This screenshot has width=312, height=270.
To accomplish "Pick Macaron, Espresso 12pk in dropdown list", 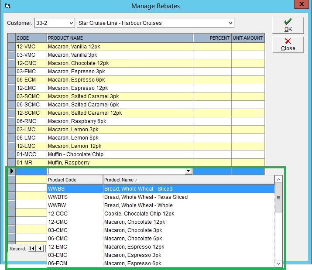I will tap(161, 247).
